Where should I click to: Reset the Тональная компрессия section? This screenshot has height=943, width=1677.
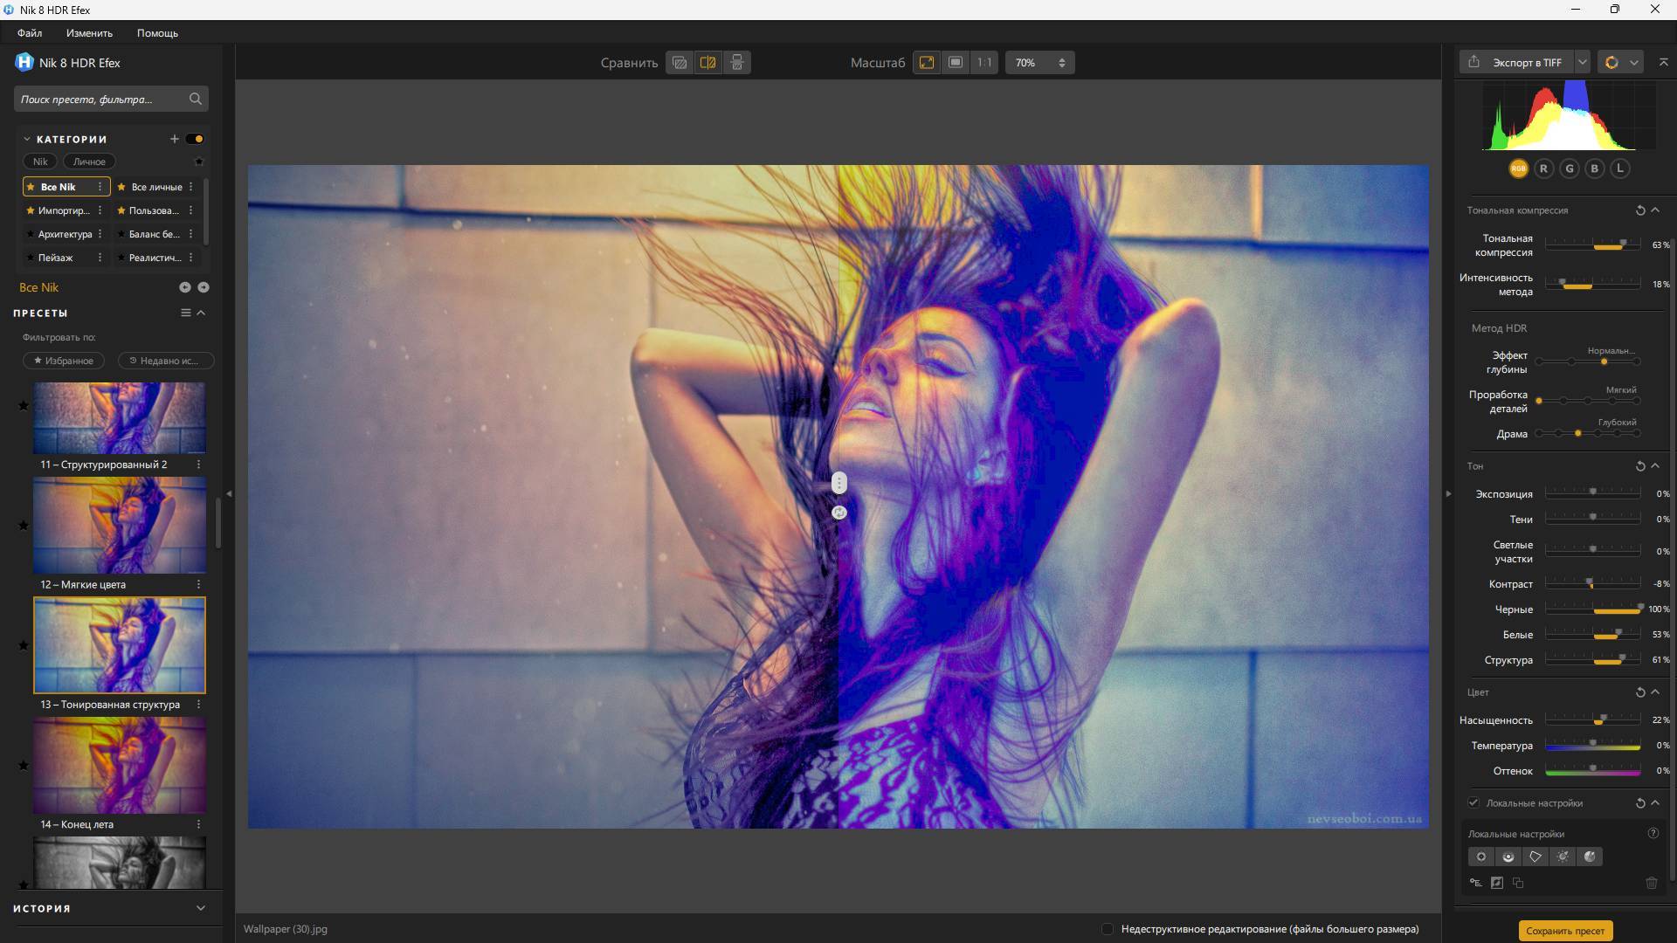click(x=1639, y=210)
